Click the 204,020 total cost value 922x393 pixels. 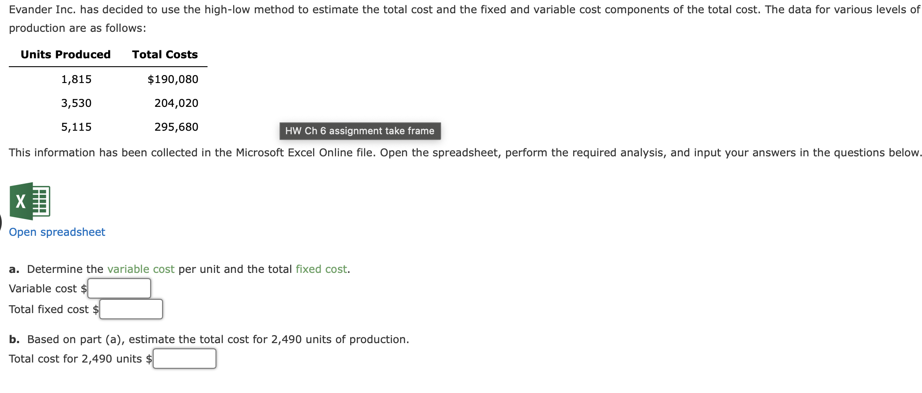tap(176, 103)
